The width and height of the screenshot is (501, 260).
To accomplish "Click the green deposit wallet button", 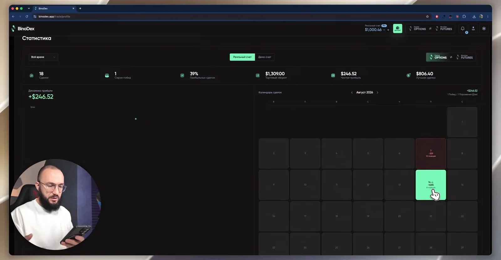I will [x=398, y=29].
